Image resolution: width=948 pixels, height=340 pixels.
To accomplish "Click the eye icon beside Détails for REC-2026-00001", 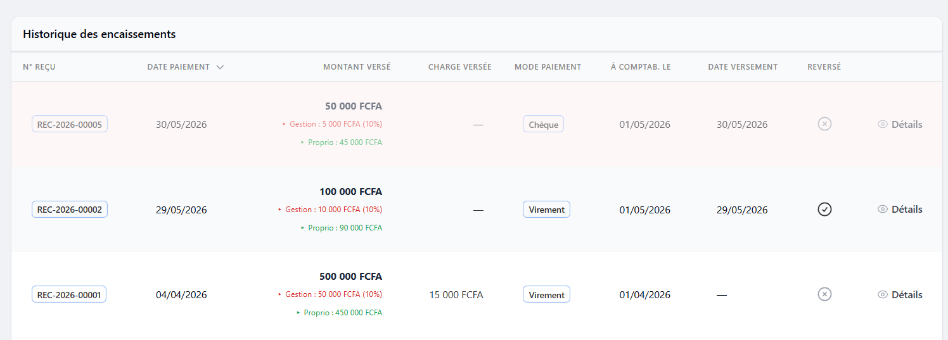I will coord(882,294).
